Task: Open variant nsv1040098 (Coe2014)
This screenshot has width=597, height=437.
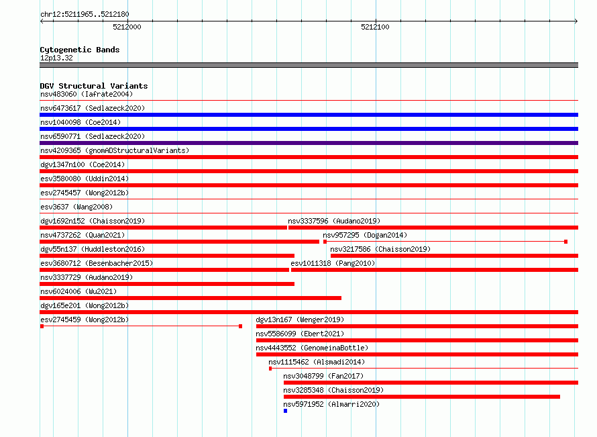Action: pyautogui.click(x=80, y=122)
